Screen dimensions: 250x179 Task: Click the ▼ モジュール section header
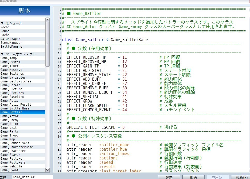pos(23,23)
